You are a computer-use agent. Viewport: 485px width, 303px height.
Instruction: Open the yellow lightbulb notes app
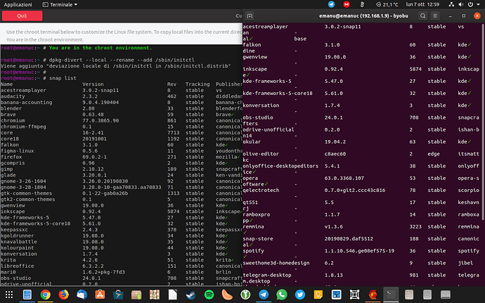click(318, 295)
